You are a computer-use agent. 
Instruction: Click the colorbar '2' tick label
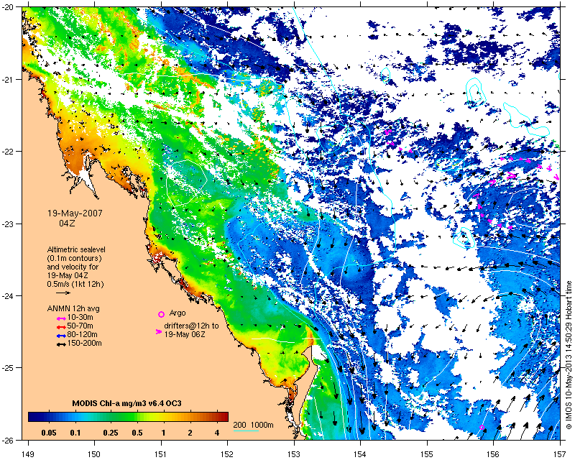190,433
